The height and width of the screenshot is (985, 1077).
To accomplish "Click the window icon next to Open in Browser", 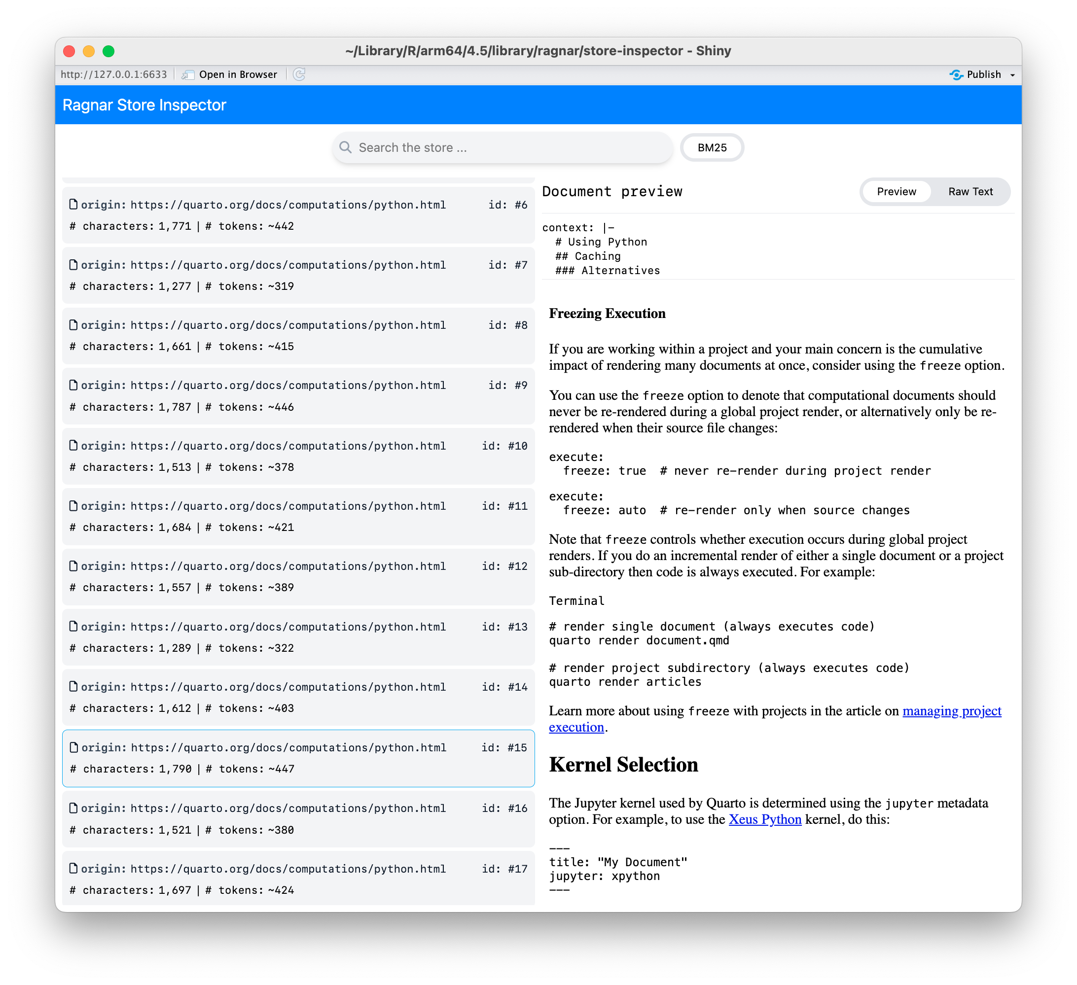I will [188, 75].
